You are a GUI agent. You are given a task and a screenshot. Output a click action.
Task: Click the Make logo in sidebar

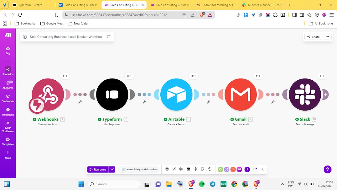[x=8, y=35]
